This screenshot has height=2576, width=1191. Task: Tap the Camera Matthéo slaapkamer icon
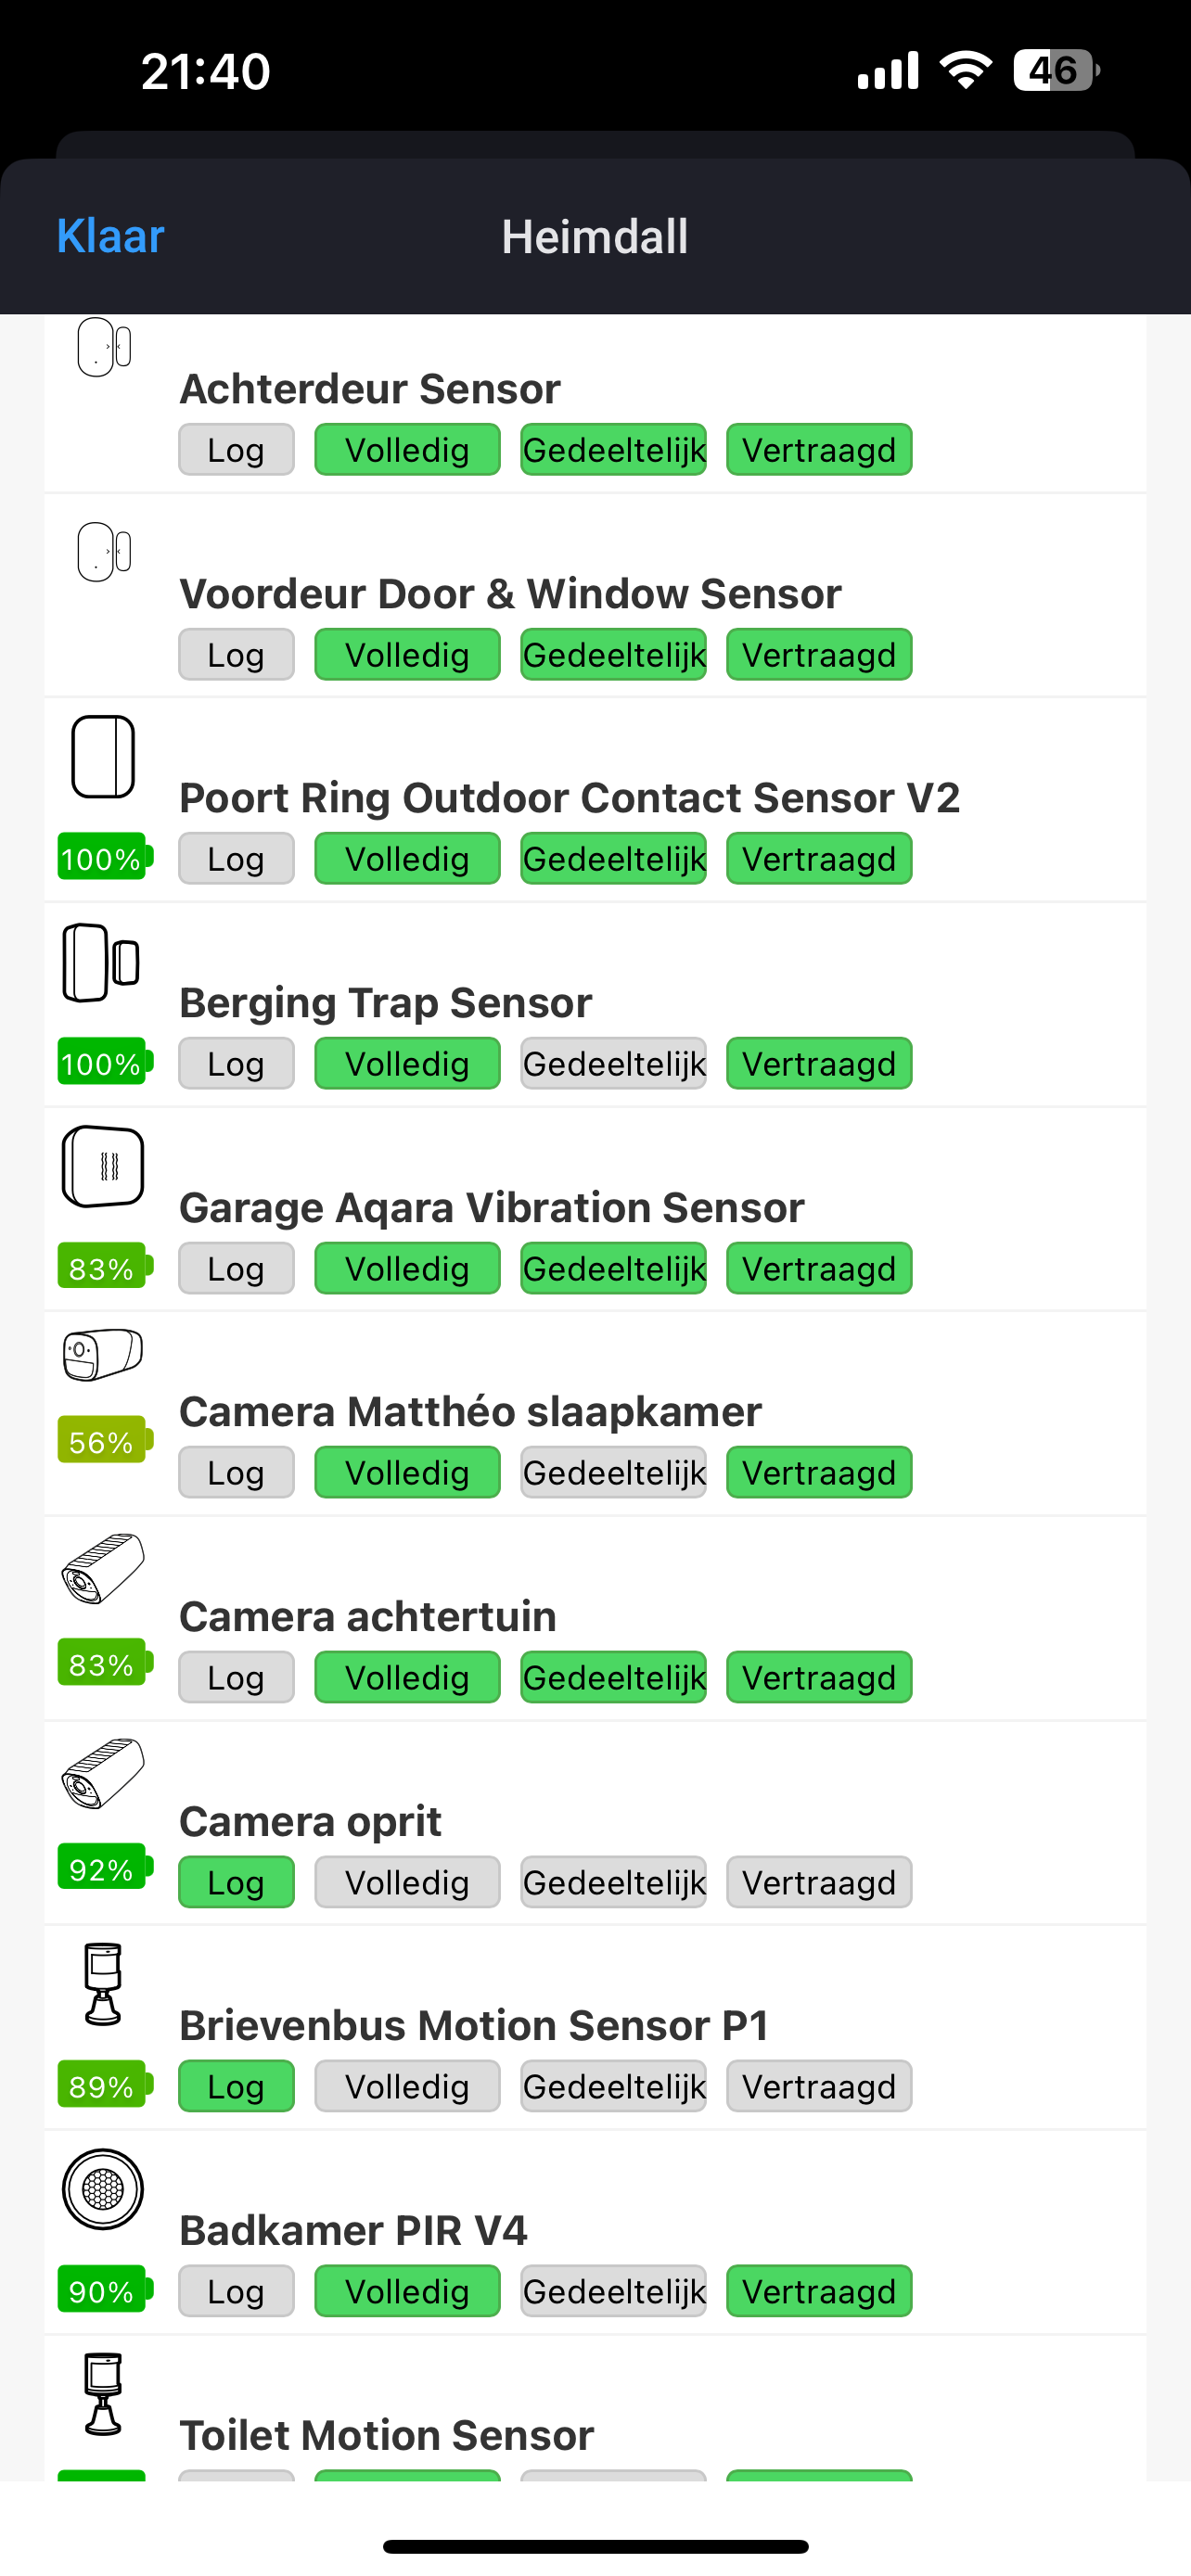click(x=103, y=1355)
